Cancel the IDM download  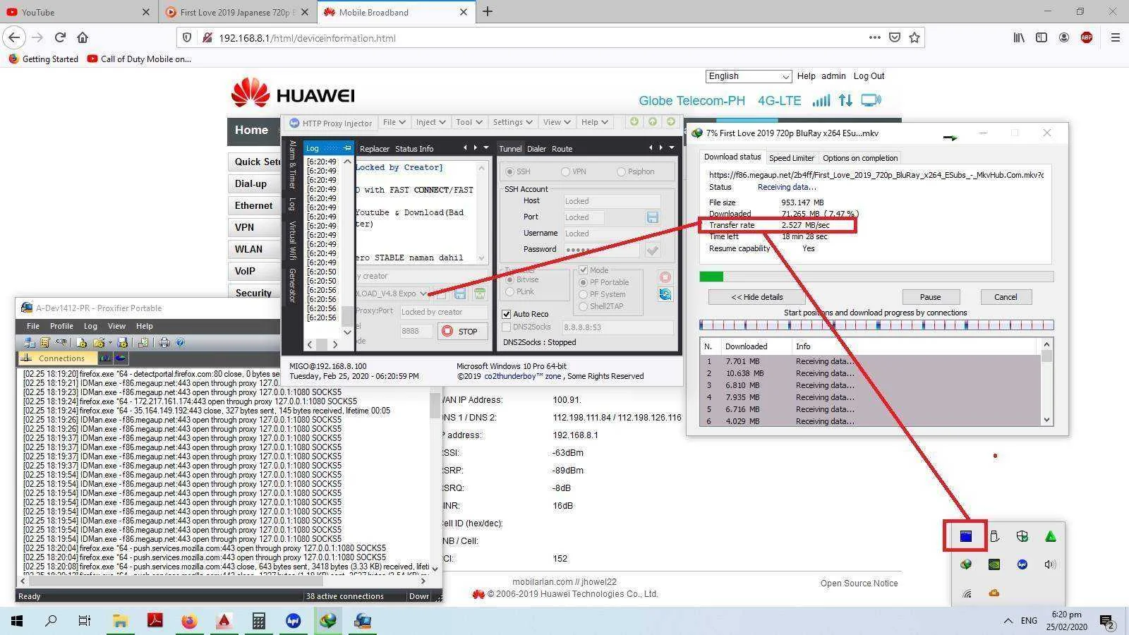coord(1006,297)
